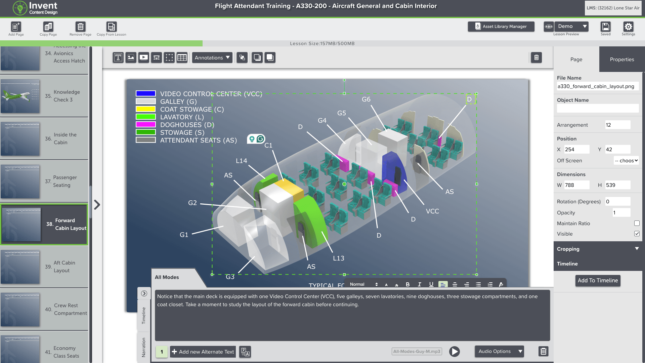The width and height of the screenshot is (645, 363).
Task: Click Add To Timeline button
Action: pos(598,280)
